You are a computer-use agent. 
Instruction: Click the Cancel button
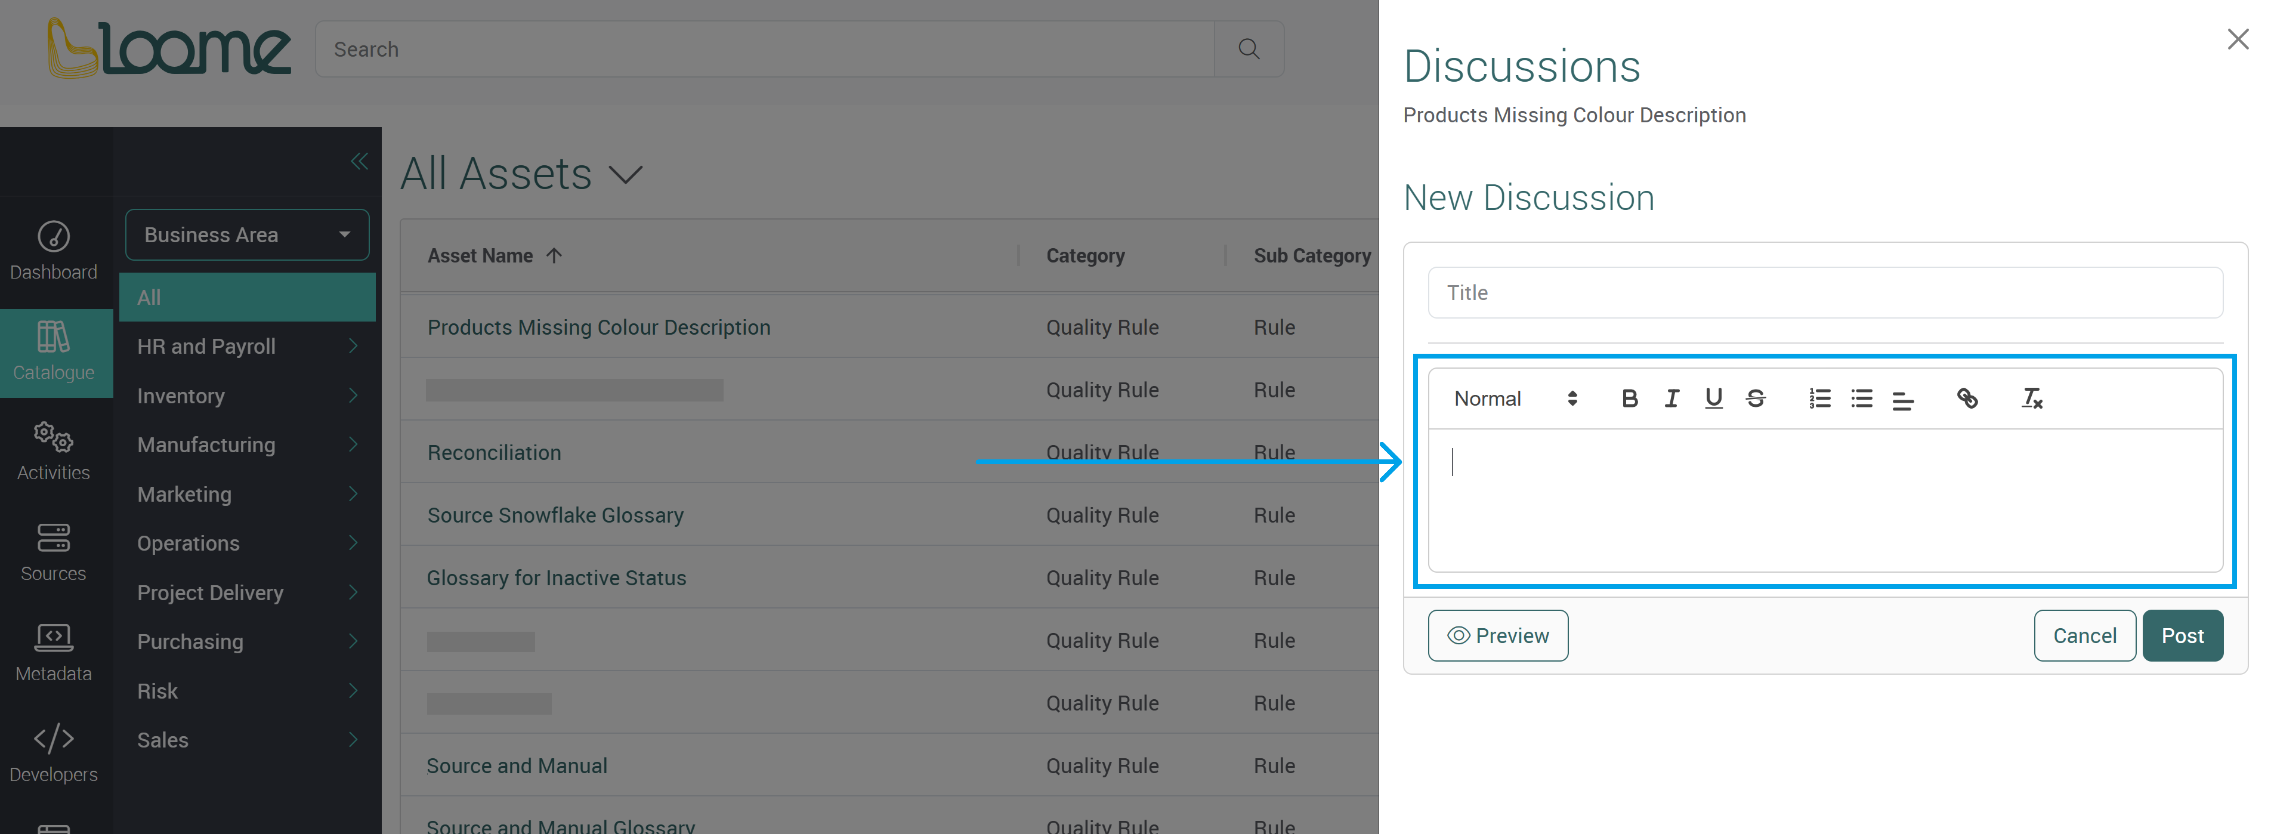coord(2084,635)
